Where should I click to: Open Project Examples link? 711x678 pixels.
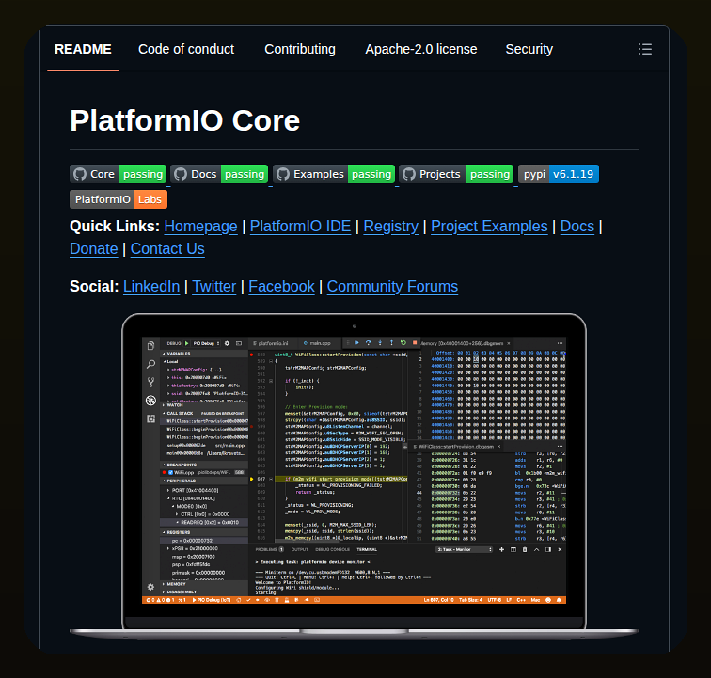pyautogui.click(x=489, y=227)
